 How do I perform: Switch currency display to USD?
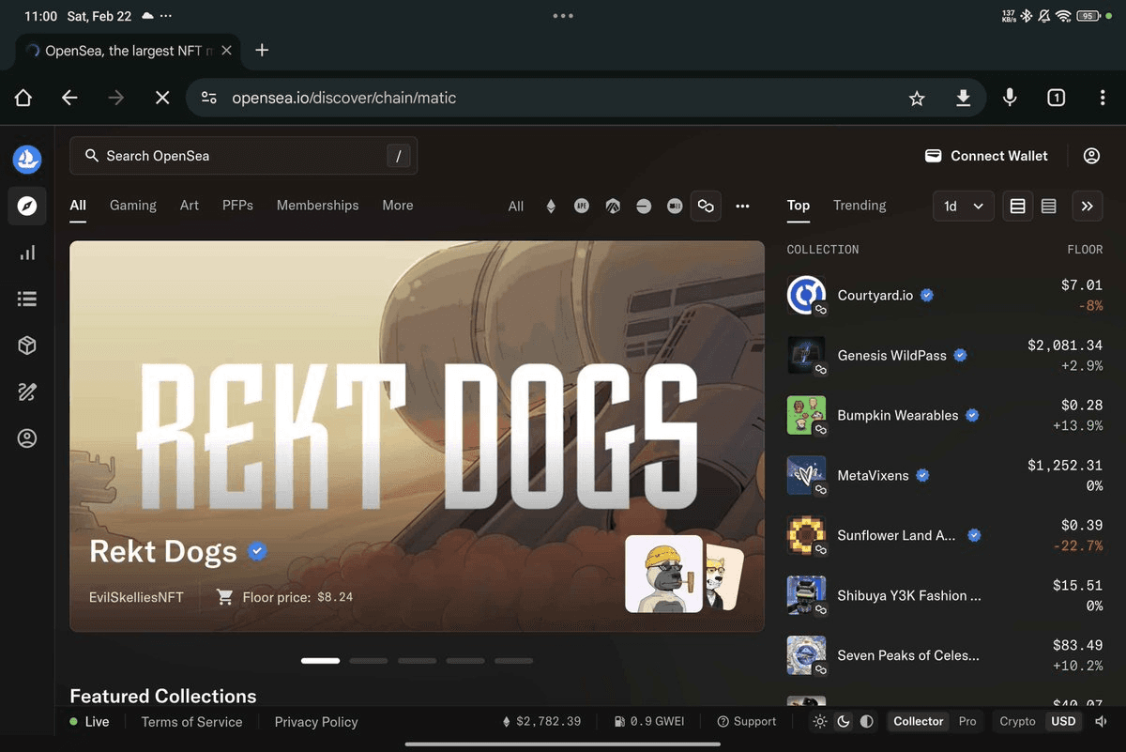pos(1063,721)
